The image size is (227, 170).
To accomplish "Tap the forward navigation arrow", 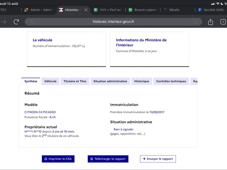I will (4, 22).
